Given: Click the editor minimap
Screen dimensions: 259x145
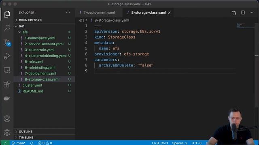Looking at the screenshot, I should coord(245,26).
